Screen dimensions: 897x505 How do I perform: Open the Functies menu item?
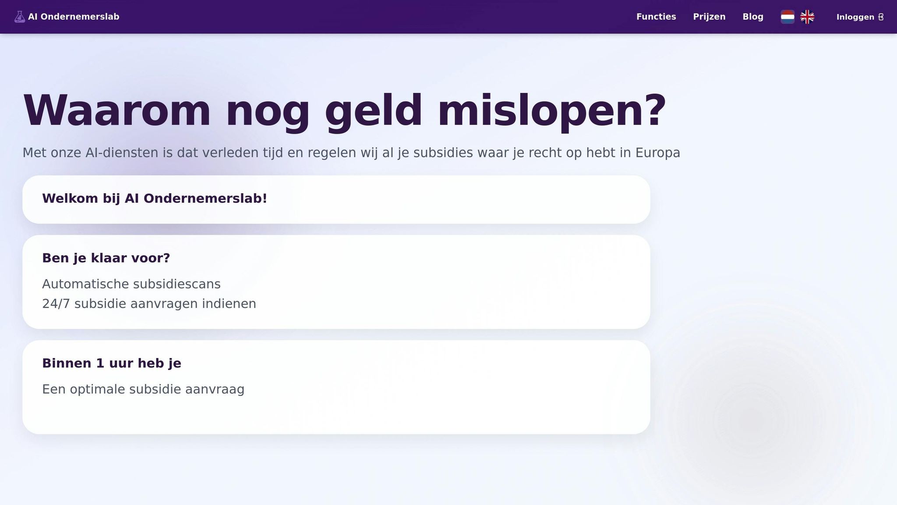[656, 16]
